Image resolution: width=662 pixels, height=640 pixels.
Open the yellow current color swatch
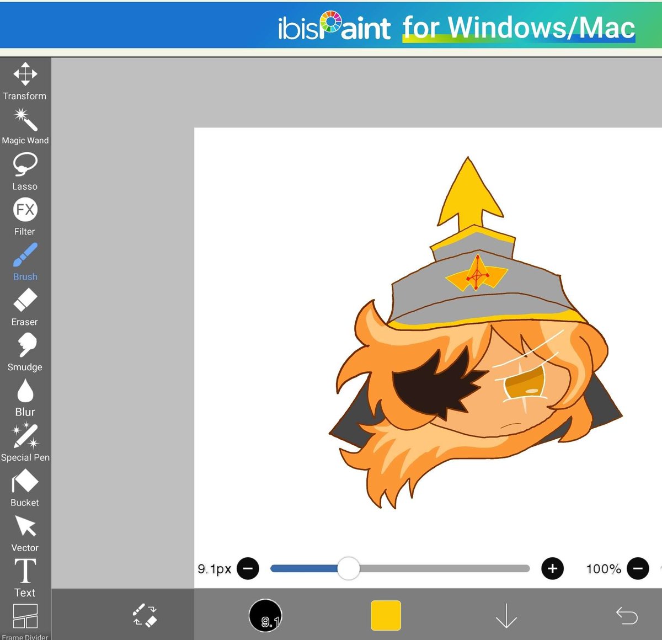386,615
